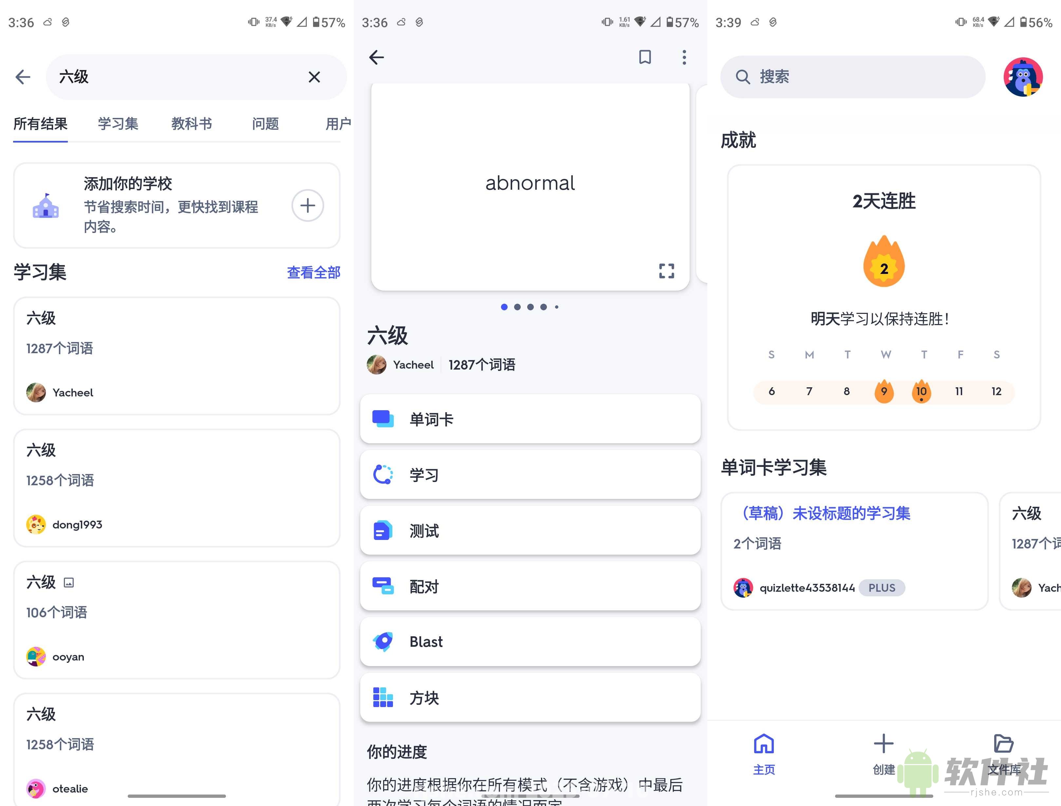Switch to the 学习集 tab
This screenshot has width=1061, height=806.
coord(118,124)
